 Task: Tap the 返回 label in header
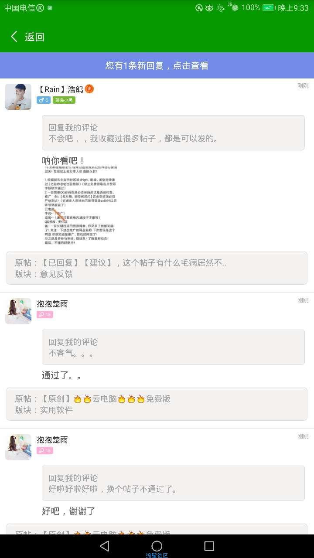click(x=35, y=37)
